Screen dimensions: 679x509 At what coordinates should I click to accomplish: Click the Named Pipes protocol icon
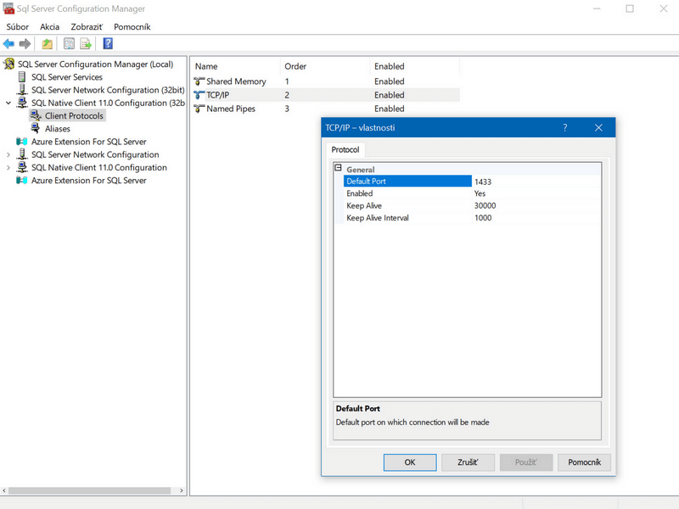199,109
